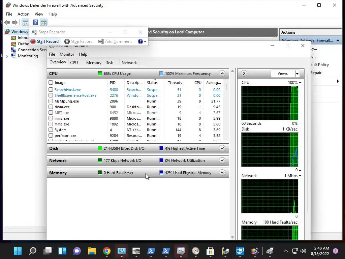The width and height of the screenshot is (345, 259).
Task: Open the Views dropdown arrow
Action: pos(297,74)
